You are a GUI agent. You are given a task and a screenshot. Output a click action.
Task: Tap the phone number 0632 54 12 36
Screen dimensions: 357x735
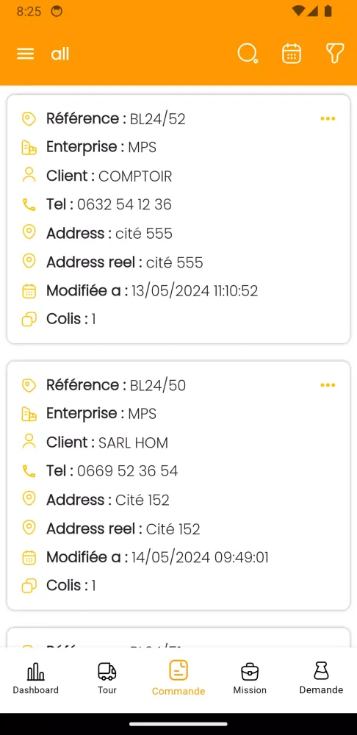click(125, 204)
